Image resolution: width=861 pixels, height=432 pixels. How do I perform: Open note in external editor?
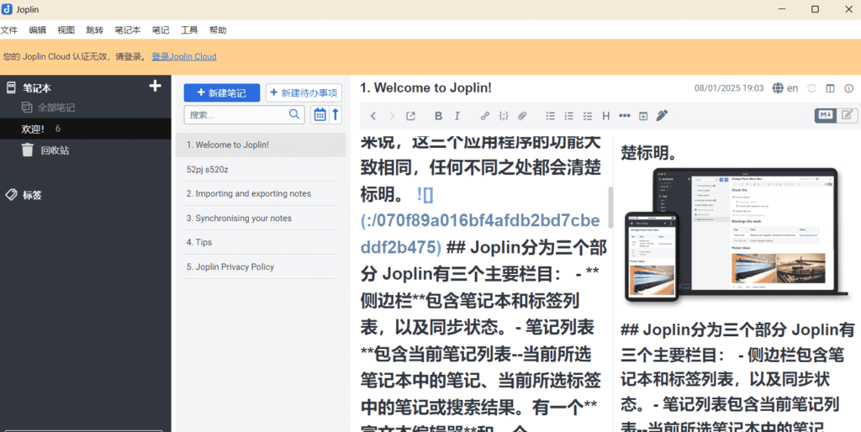point(410,116)
